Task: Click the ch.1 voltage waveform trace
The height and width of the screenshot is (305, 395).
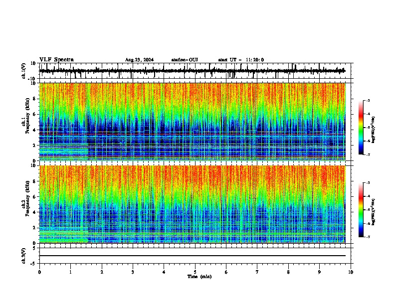Action: pos(193,71)
